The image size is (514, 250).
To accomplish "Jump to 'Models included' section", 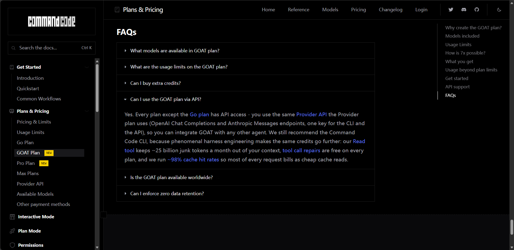I will coord(462,36).
